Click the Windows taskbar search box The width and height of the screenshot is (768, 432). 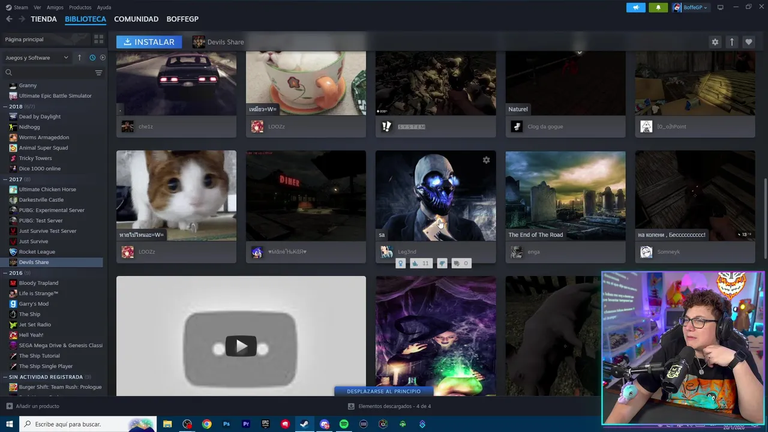(x=88, y=424)
